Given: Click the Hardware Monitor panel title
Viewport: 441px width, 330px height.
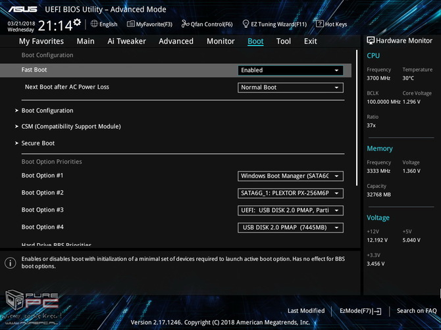Looking at the screenshot, I should [x=404, y=41].
